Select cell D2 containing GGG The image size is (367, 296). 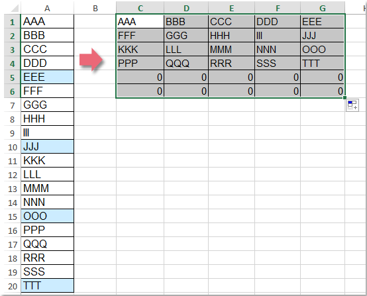[x=186, y=36]
